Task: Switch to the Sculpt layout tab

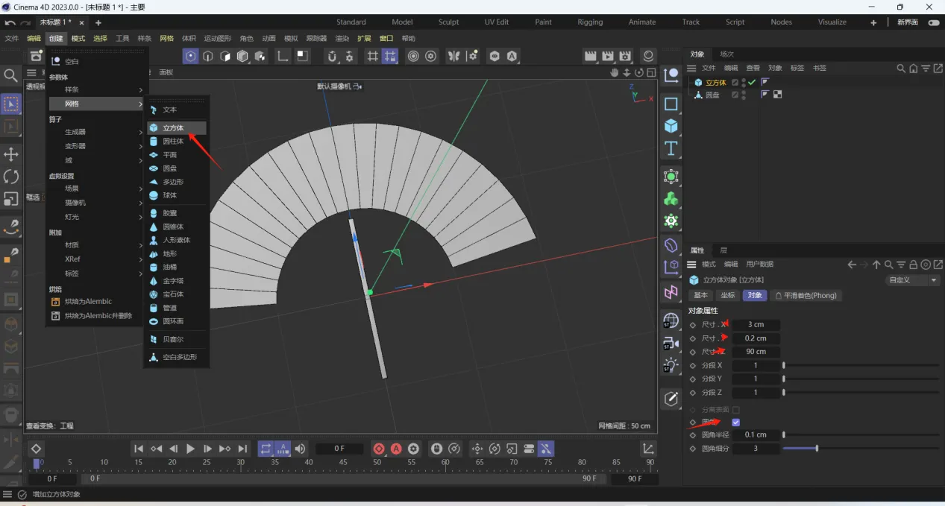Action: click(448, 22)
